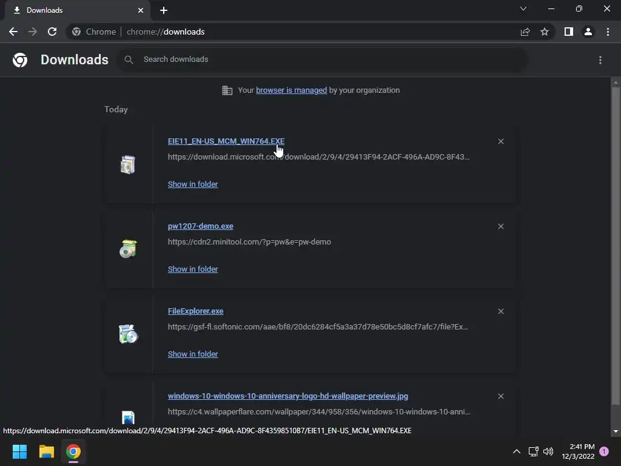Show EIE11 installer in folder
This screenshot has height=466, width=621.
tap(193, 184)
